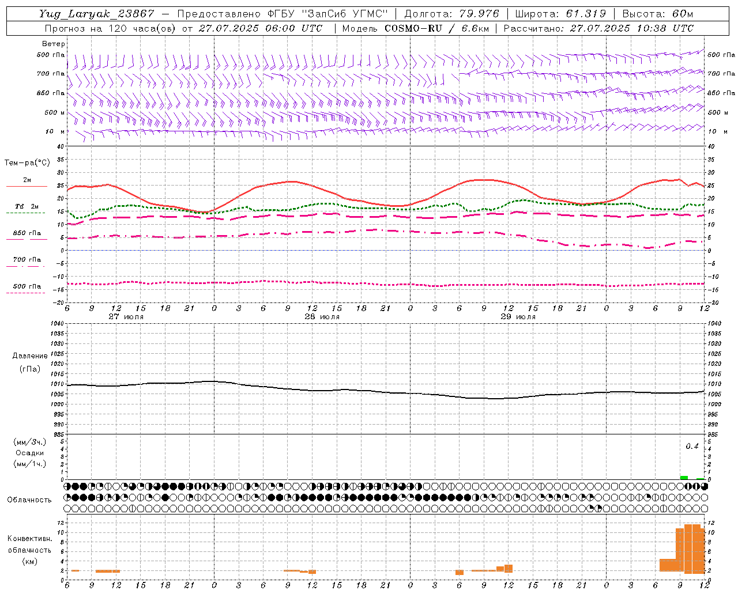
Task: Click the Осадки precipitation panel label
Action: 30,453
